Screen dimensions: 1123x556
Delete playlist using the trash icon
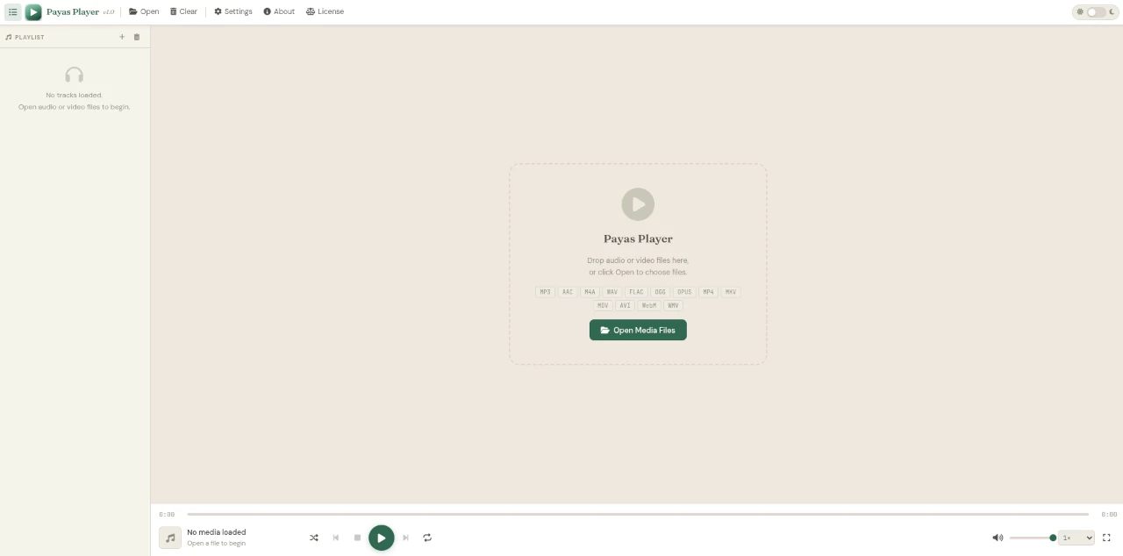click(x=137, y=37)
